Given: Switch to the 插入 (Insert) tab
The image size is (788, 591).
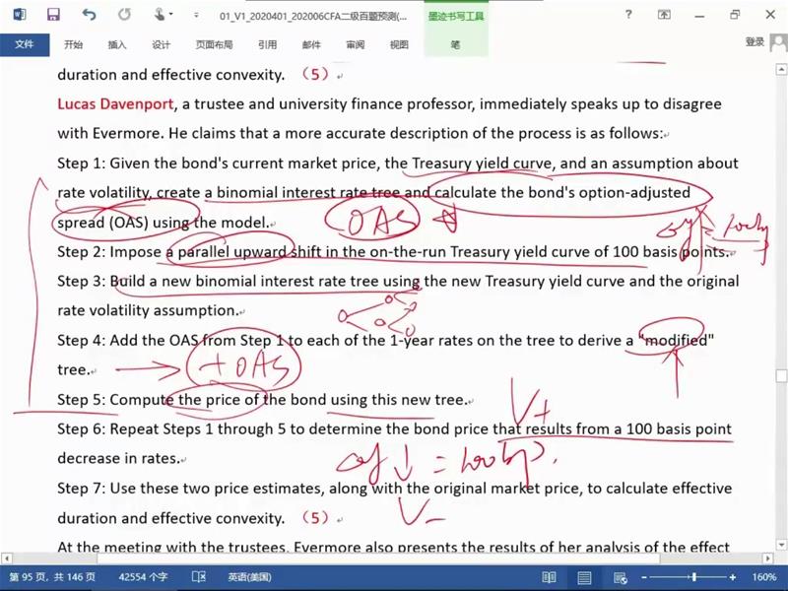Looking at the screenshot, I should click(x=116, y=44).
